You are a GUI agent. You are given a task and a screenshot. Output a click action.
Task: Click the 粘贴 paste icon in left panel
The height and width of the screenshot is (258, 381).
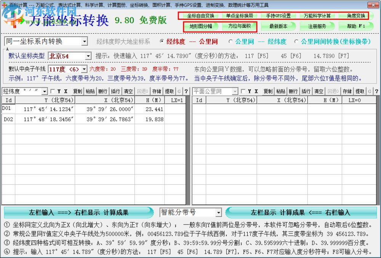click(90, 92)
